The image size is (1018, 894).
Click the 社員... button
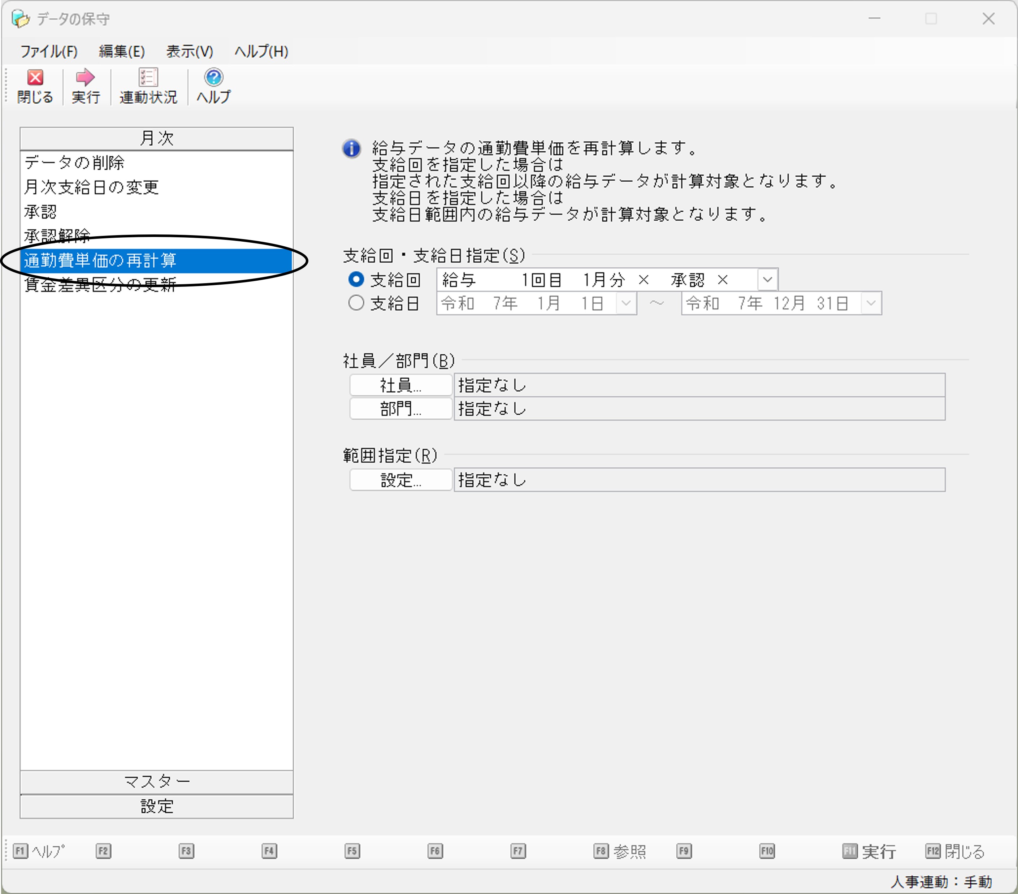(401, 385)
